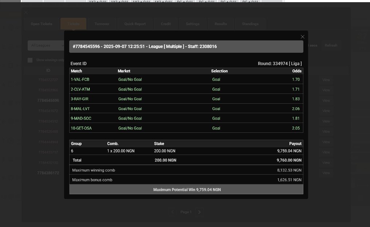Select ticket ID 7784386172 in the list
The image size is (370, 227).
click(48, 173)
